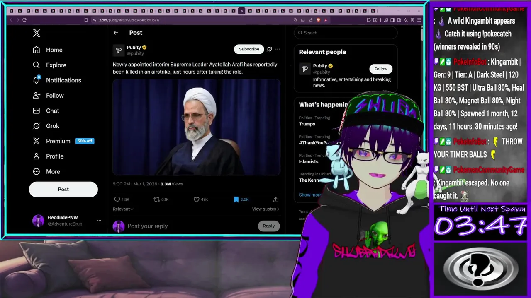Image resolution: width=531 pixels, height=298 pixels.
Task: Click the question mark orb in overlay
Action: pos(481,269)
